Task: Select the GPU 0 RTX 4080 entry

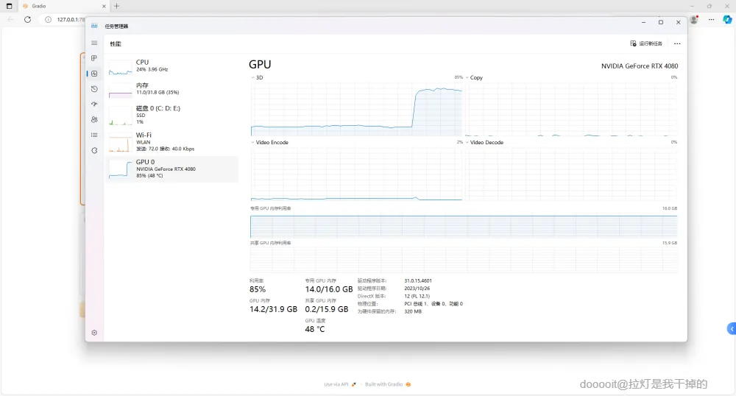Action: pyautogui.click(x=172, y=169)
